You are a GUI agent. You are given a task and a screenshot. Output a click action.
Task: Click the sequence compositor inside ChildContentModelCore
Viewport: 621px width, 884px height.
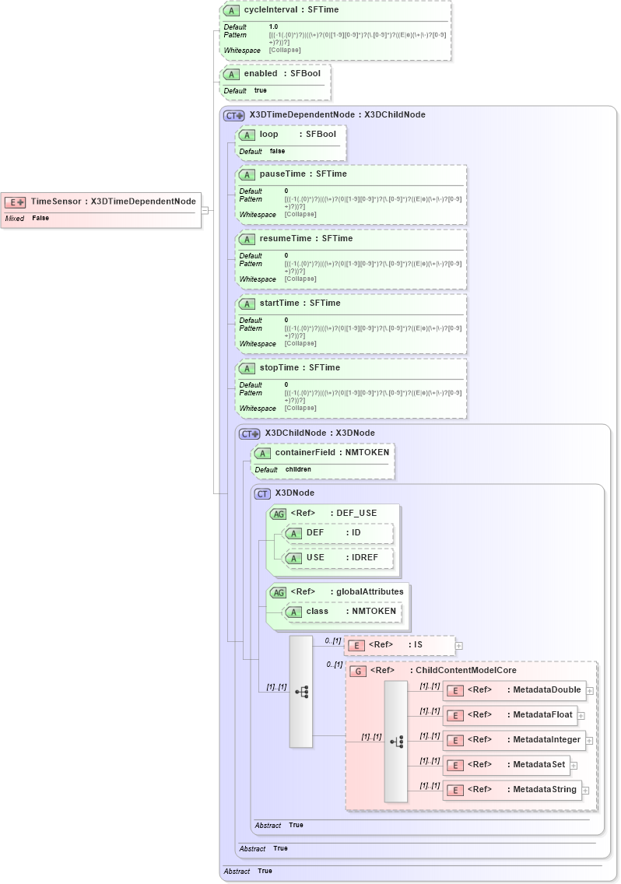click(396, 742)
